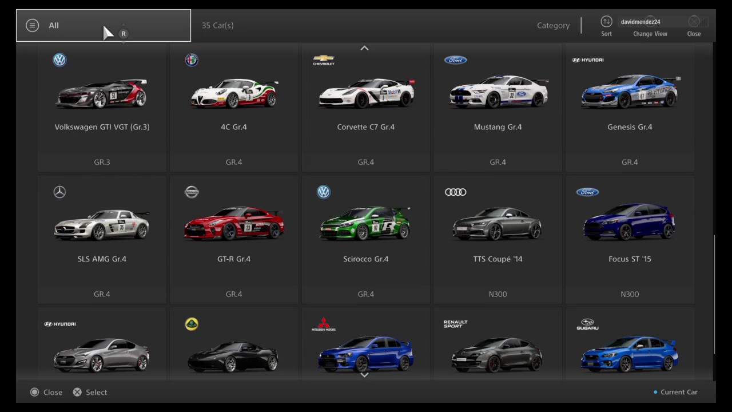This screenshot has height=412, width=732.
Task: Select the black Lotus car image
Action: click(x=234, y=356)
